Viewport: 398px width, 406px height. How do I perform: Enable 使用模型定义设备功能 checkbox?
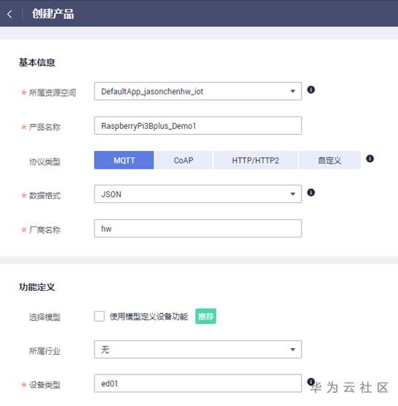click(99, 316)
